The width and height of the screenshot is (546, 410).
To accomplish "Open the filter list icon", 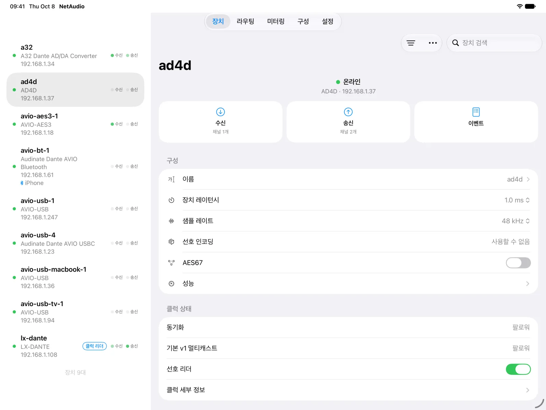I will 411,43.
